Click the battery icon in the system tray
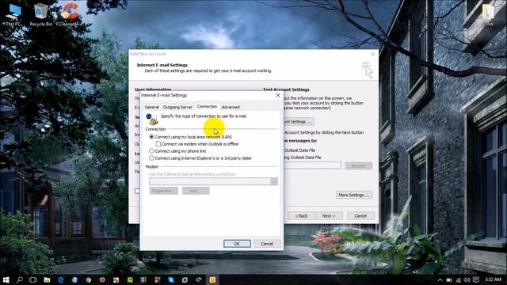The height and width of the screenshot is (285, 507). 449,280
